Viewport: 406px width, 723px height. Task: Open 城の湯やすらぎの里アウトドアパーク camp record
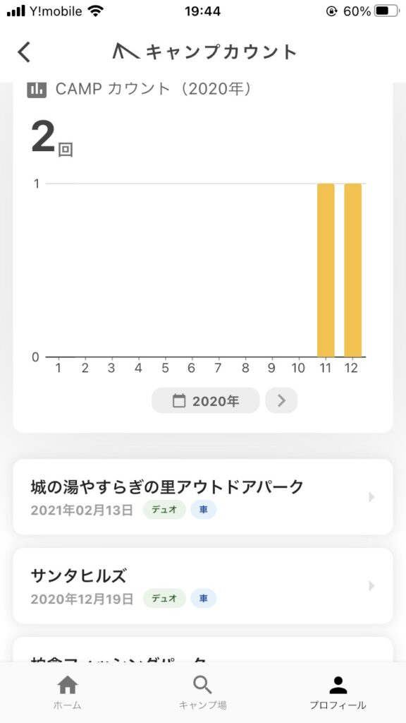click(203, 497)
